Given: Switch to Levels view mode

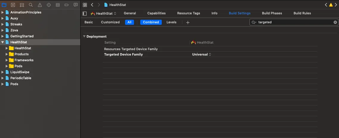Looking at the screenshot, I should pos(172,22).
